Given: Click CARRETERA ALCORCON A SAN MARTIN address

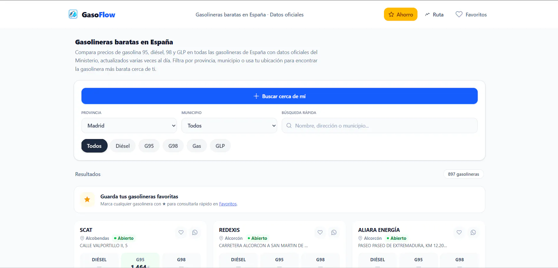Looking at the screenshot, I should tap(263, 246).
